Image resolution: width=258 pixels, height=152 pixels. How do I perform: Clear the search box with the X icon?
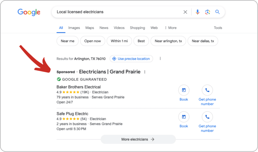185,12
